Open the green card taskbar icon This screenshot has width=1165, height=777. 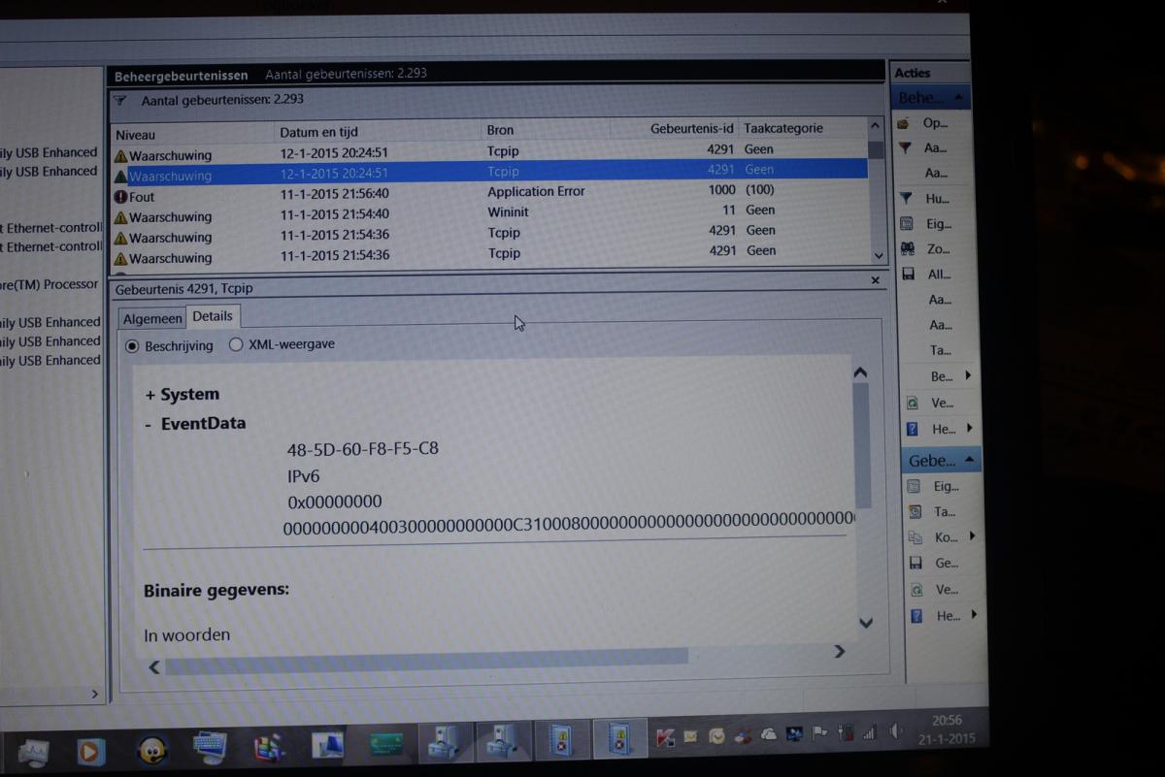[385, 744]
